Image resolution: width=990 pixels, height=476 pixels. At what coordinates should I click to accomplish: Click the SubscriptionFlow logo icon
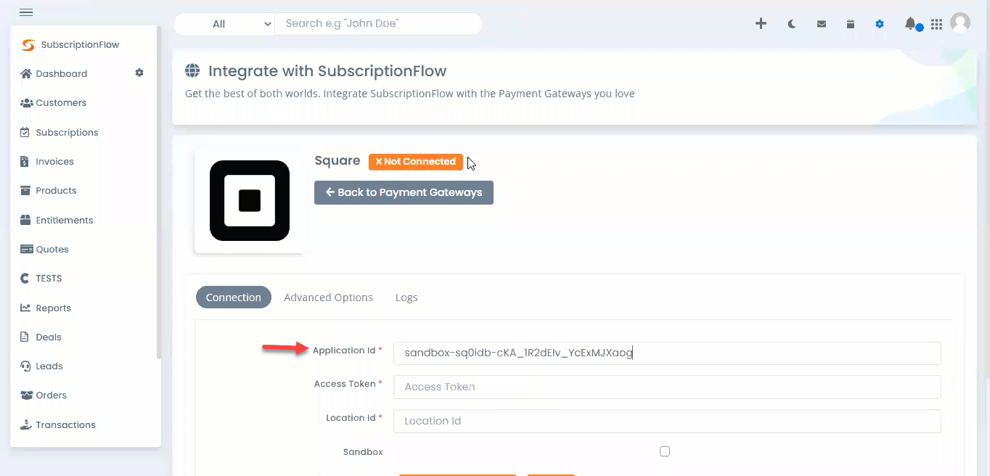pyautogui.click(x=28, y=45)
